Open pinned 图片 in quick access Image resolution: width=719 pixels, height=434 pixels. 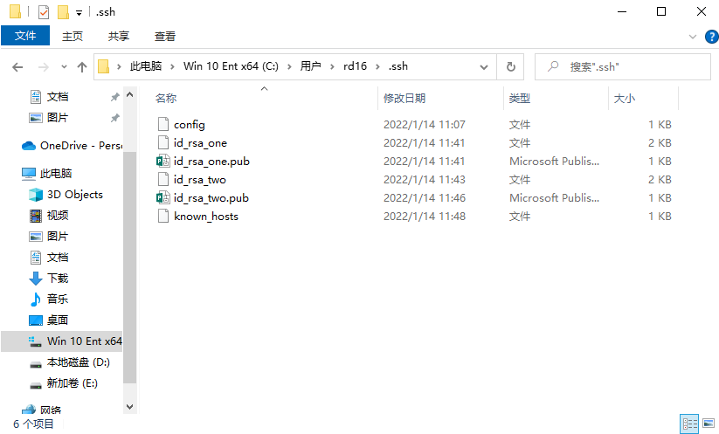[x=58, y=118]
